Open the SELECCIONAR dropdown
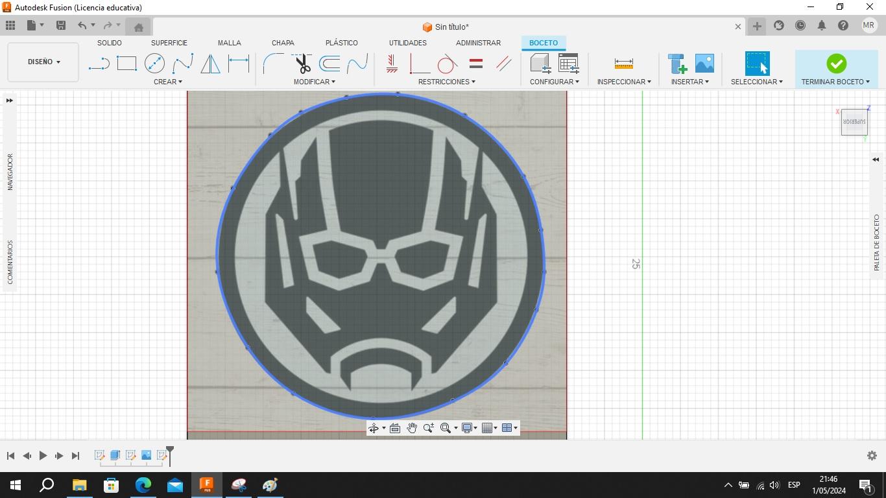The height and width of the screenshot is (498, 886). pos(757,82)
